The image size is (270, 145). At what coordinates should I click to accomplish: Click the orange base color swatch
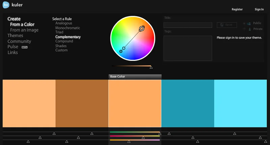click(x=135, y=103)
